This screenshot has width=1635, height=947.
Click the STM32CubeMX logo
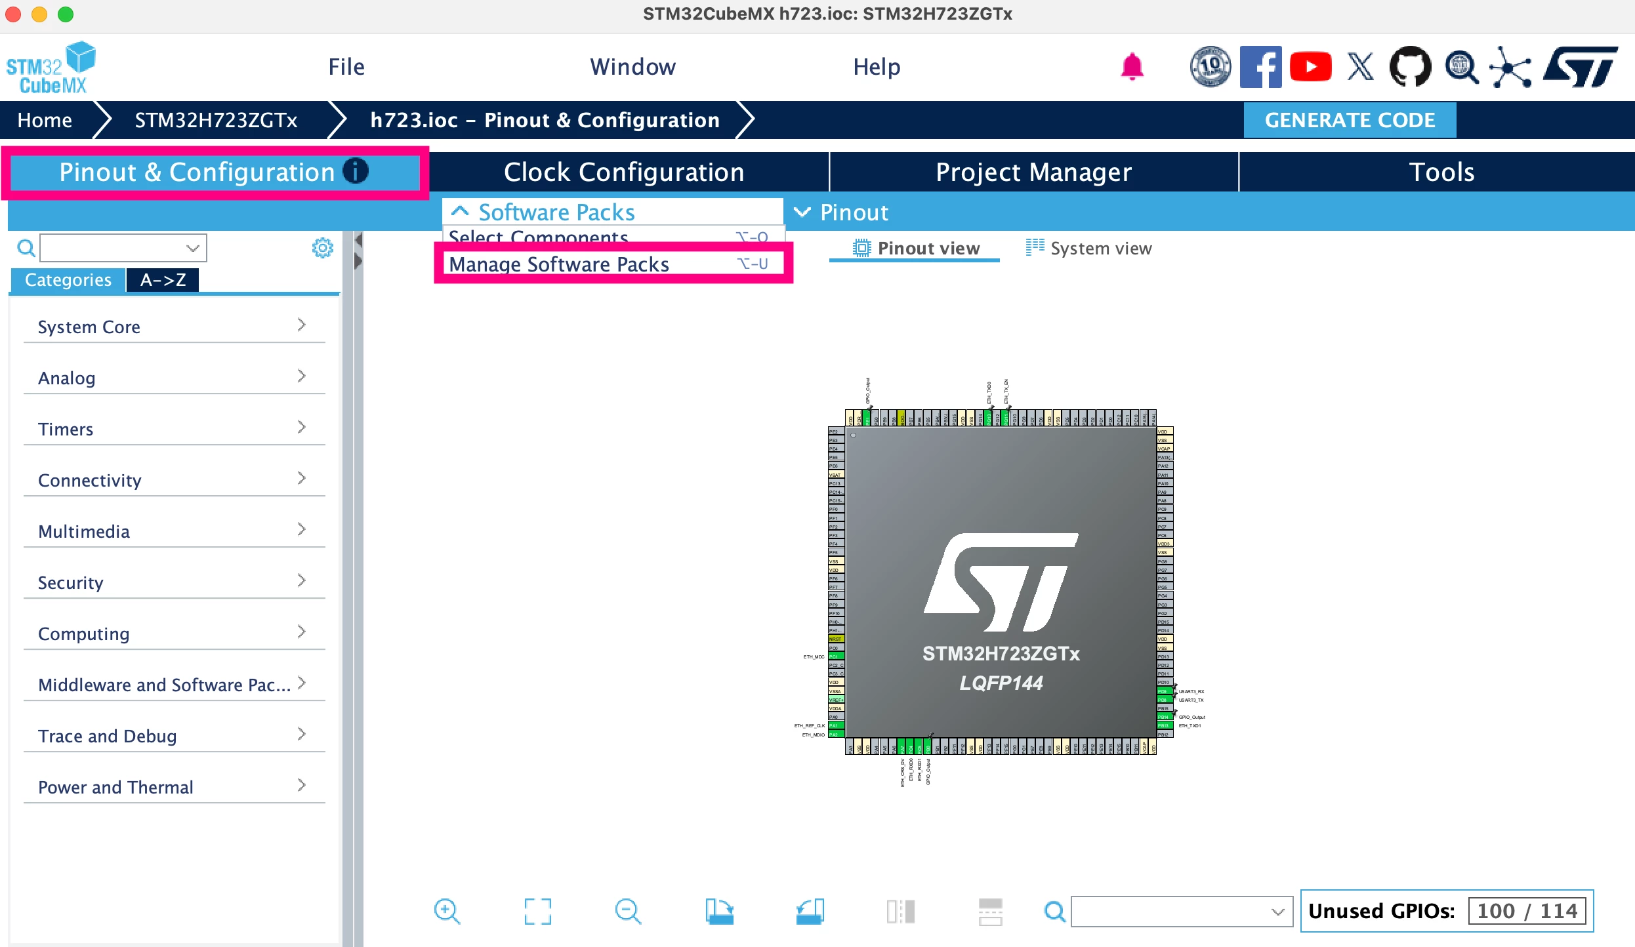tap(51, 67)
